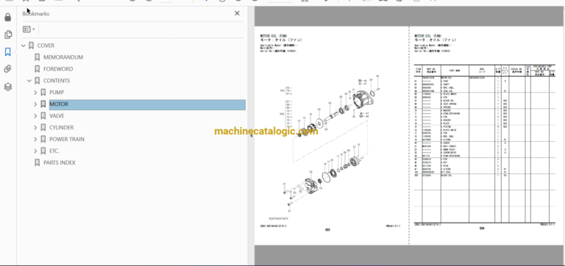Image resolution: width=565 pixels, height=266 pixels.
Task: Select the CONTENTS bookmark label
Action: [x=57, y=81]
